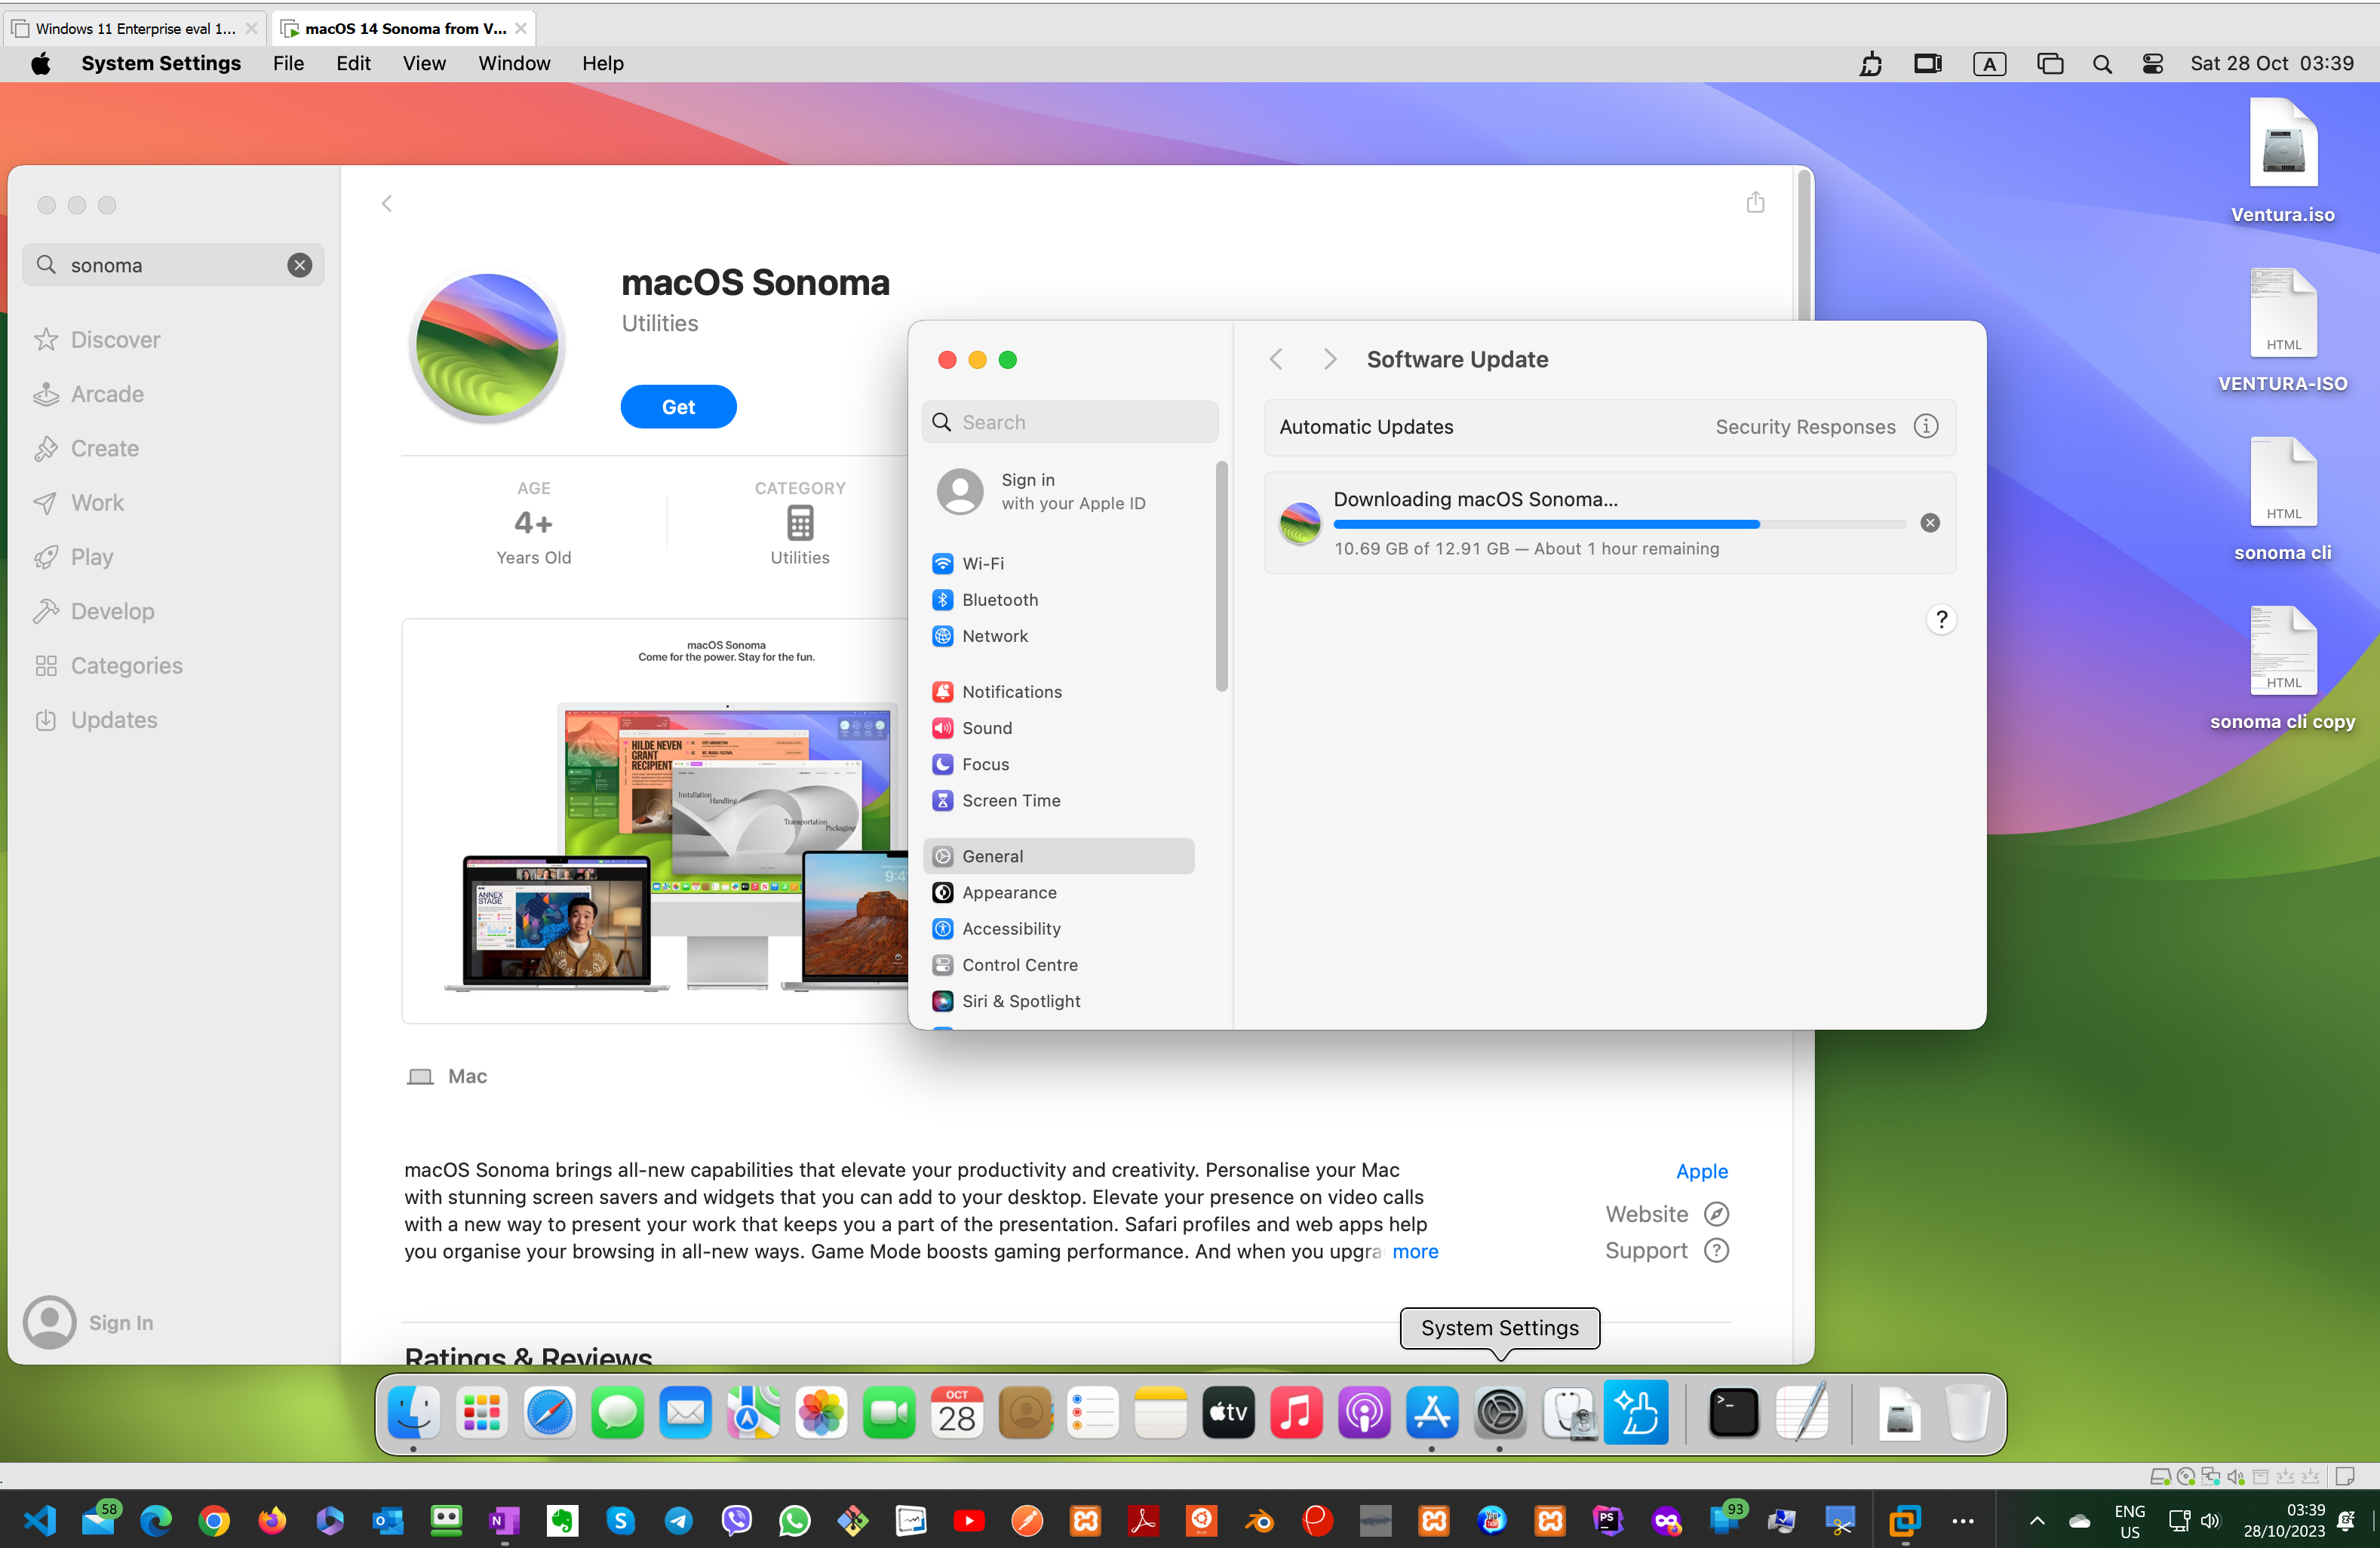Open the Apple developer link

pyautogui.click(x=1701, y=1171)
